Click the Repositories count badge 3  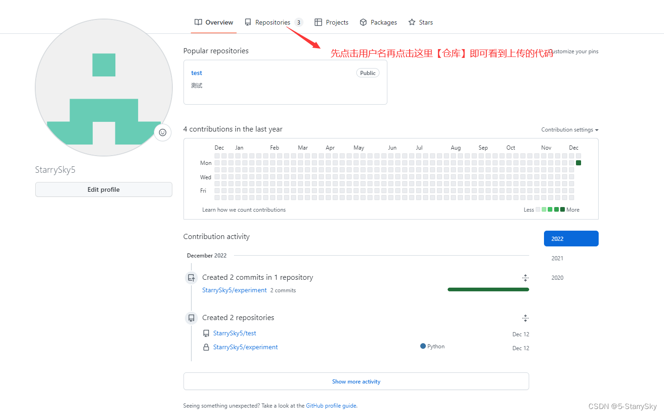(299, 22)
